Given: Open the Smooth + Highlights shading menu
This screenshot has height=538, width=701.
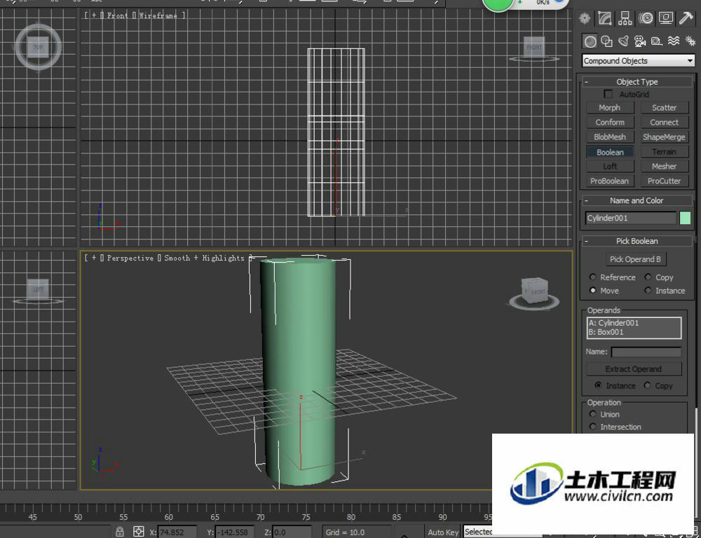Looking at the screenshot, I should pos(204,258).
